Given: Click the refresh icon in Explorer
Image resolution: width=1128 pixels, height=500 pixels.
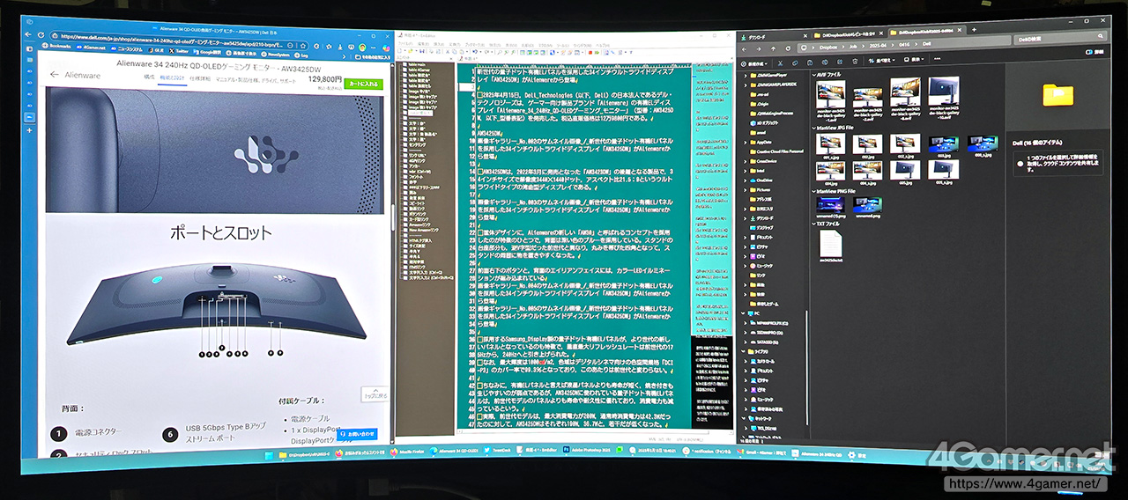Looking at the screenshot, I should 787,48.
